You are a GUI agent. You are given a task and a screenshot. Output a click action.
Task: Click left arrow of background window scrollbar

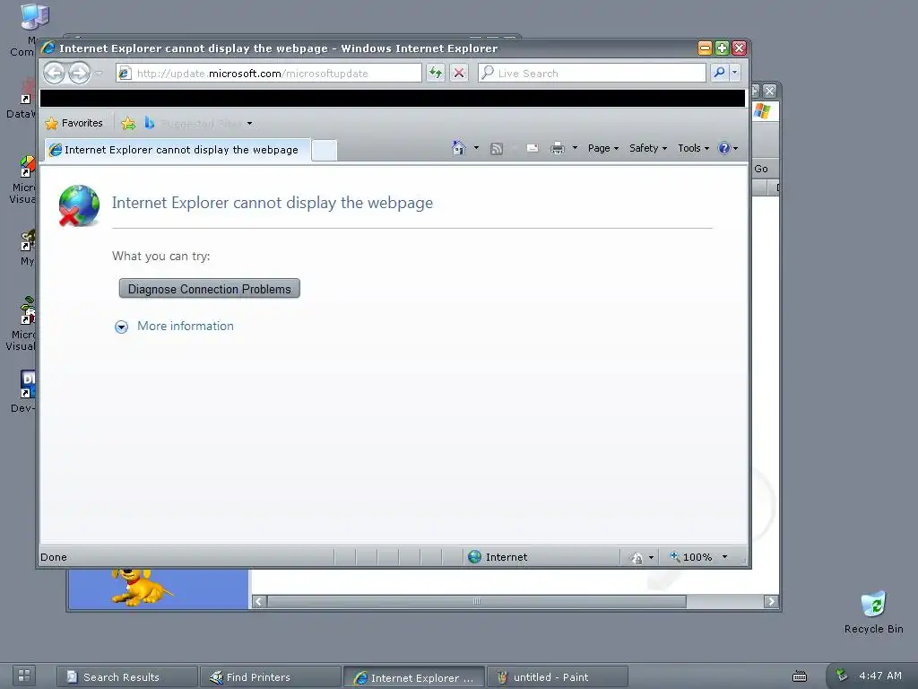(x=259, y=601)
